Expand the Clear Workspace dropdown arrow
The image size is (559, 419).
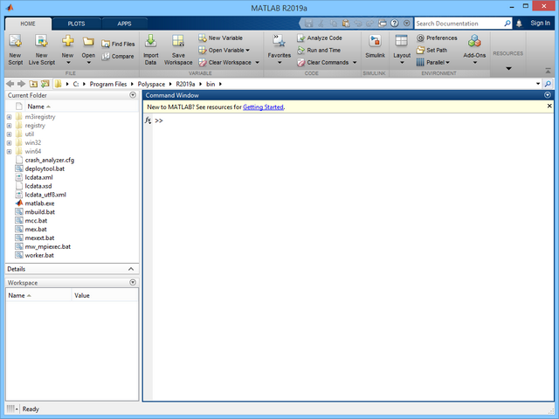257,63
